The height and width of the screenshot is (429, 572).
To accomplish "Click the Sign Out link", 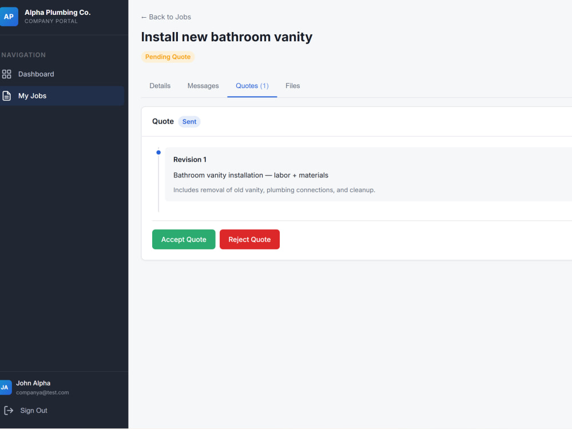I will pos(34,410).
